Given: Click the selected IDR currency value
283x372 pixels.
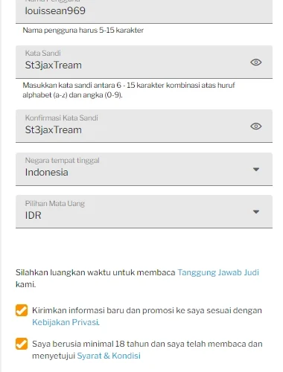Looking at the screenshot, I should click(33, 215).
